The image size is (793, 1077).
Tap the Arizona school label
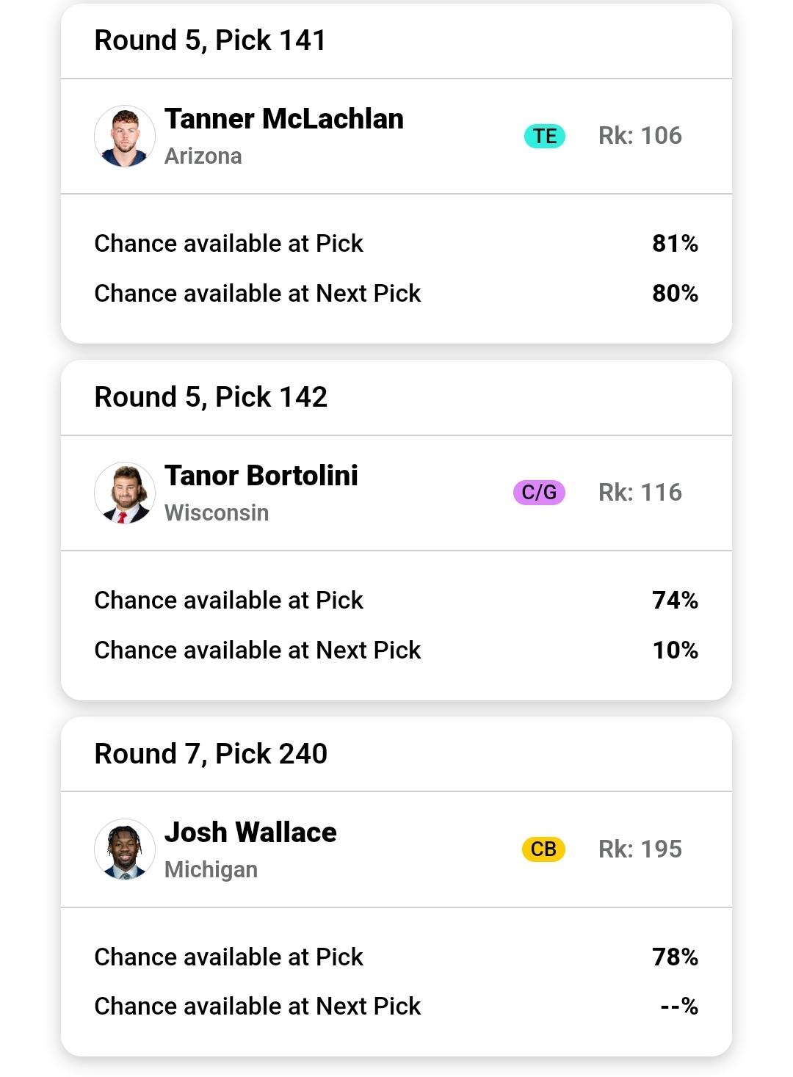coord(203,156)
